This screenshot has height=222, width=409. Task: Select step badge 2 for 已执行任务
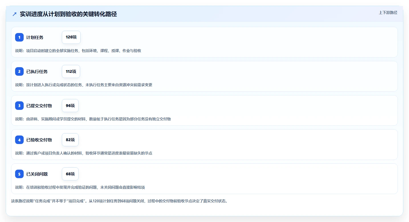19,71
